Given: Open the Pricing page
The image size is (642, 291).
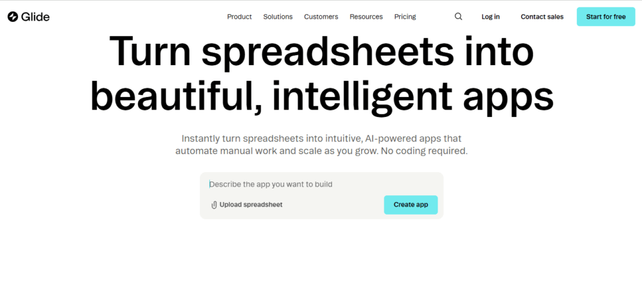Looking at the screenshot, I should pos(405,17).
